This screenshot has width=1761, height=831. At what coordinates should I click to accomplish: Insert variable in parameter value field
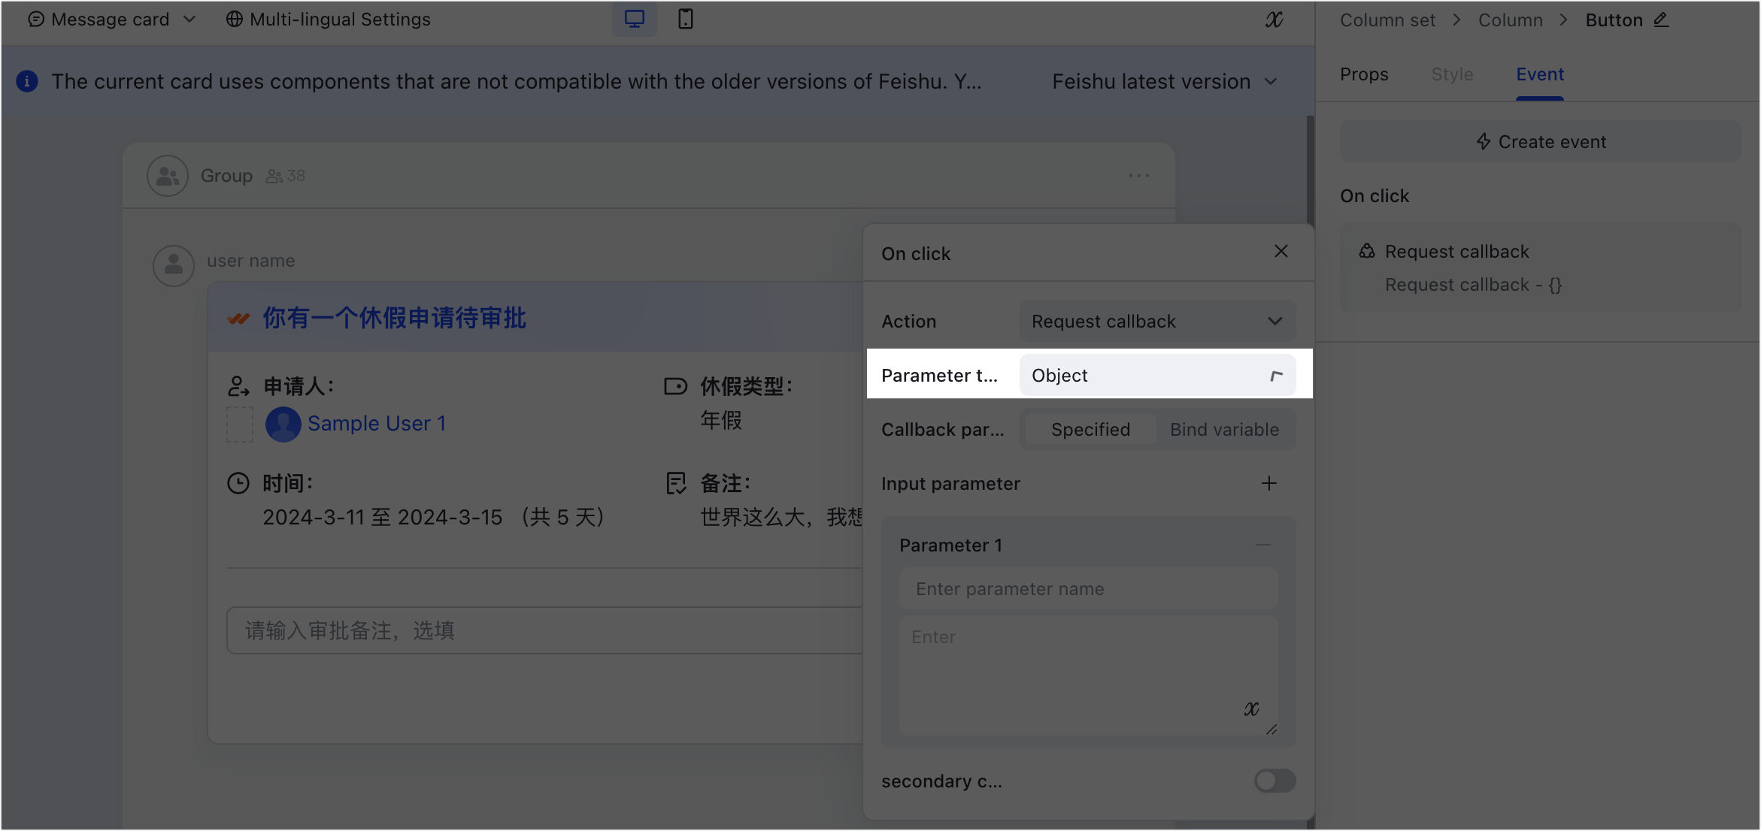coord(1251,709)
